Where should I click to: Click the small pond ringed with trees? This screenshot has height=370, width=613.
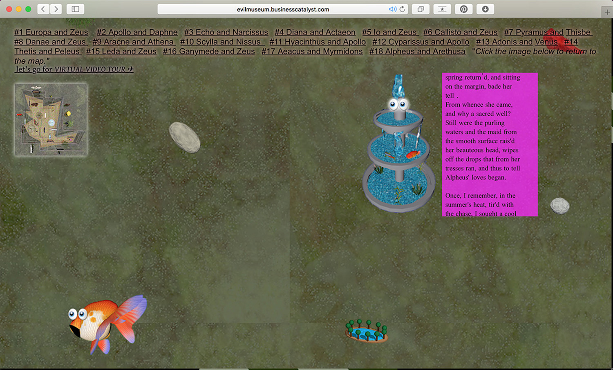(367, 331)
